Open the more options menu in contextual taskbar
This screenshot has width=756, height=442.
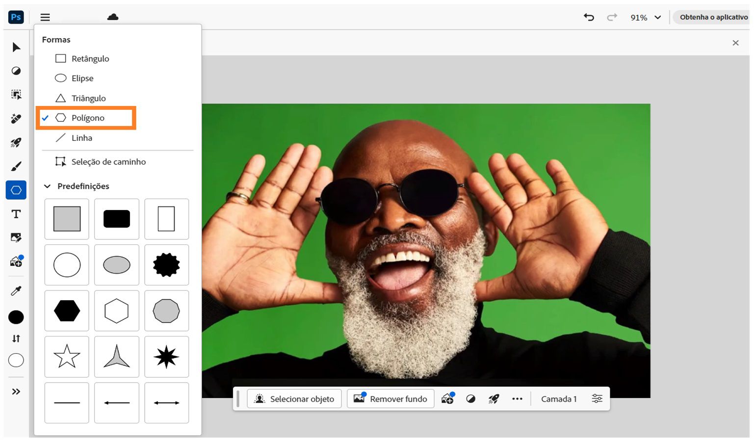(517, 399)
